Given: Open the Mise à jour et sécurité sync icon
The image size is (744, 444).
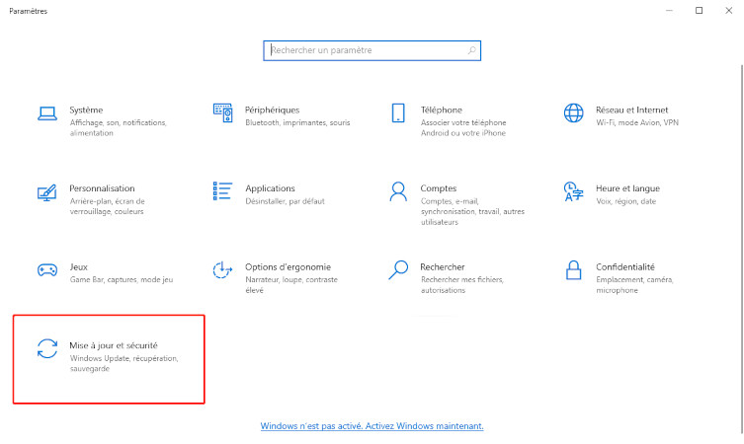Looking at the screenshot, I should (47, 348).
